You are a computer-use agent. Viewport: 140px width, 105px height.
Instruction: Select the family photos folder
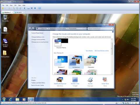coord(5,54)
